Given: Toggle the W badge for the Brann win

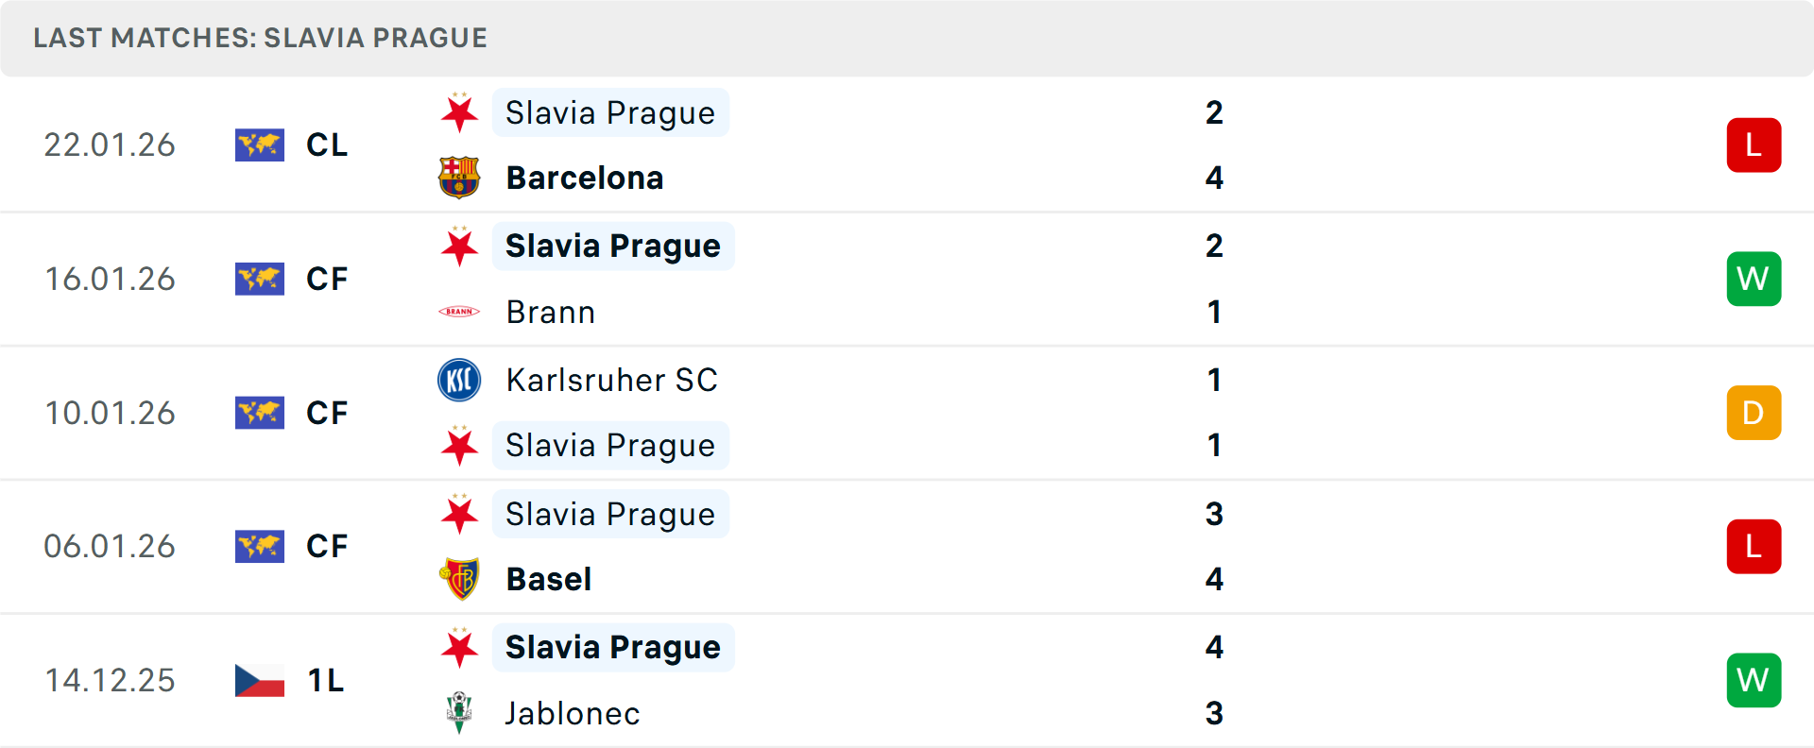Looking at the screenshot, I should click(x=1754, y=279).
